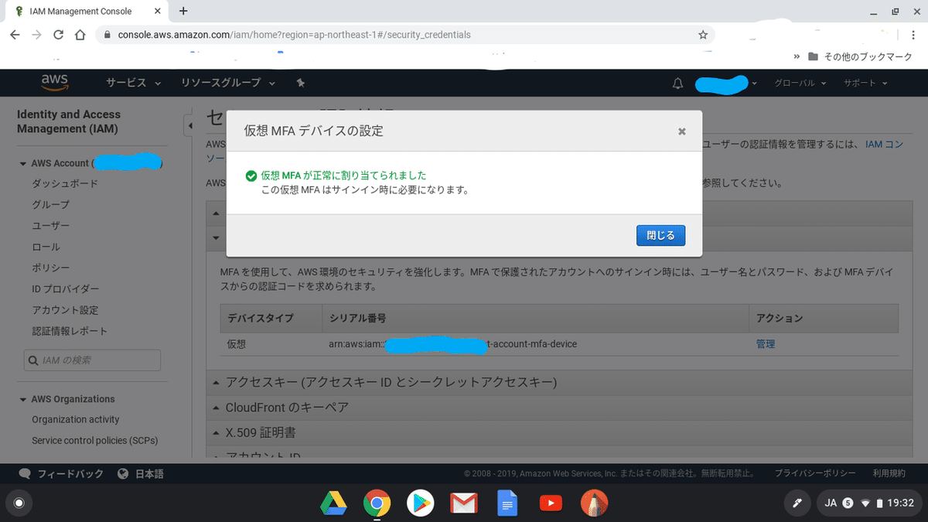Select 認証情報レポート in sidebar
The image size is (928, 522).
70,331
